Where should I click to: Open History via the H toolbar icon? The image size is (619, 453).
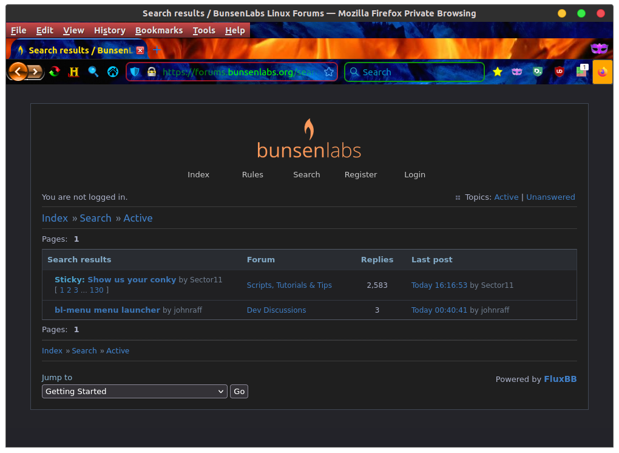74,72
